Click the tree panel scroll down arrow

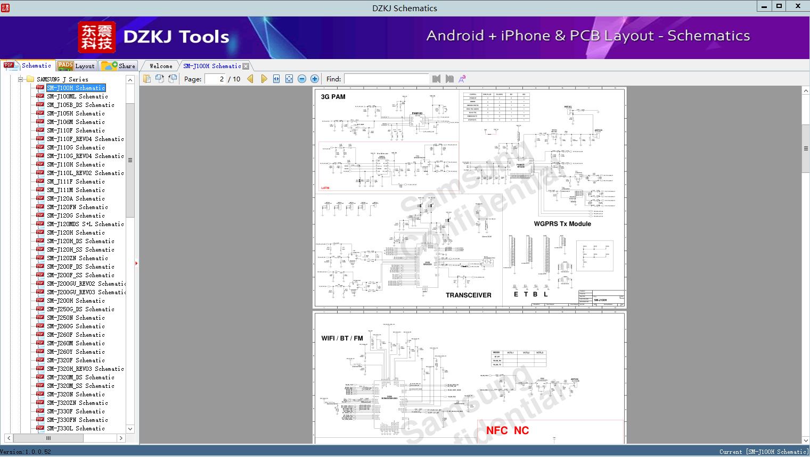130,428
